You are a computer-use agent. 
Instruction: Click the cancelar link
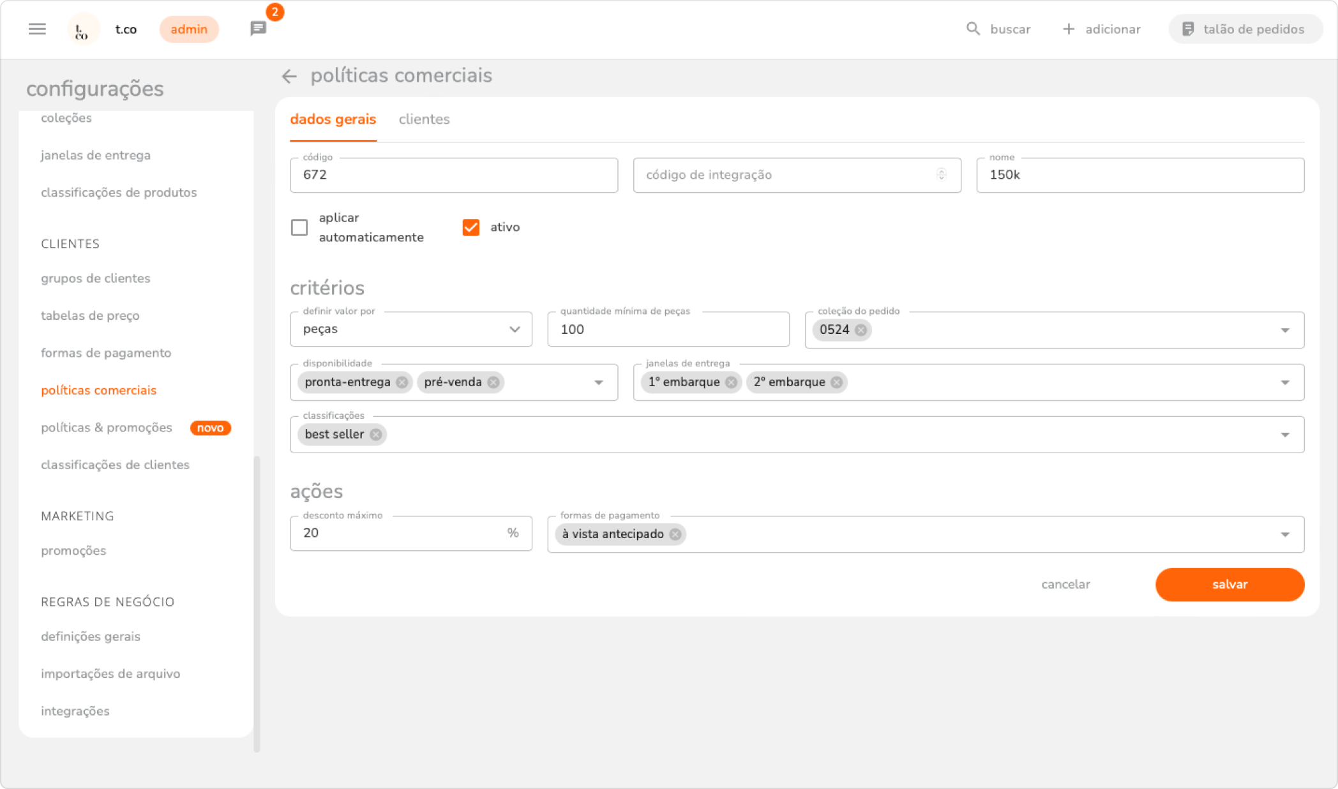1065,584
